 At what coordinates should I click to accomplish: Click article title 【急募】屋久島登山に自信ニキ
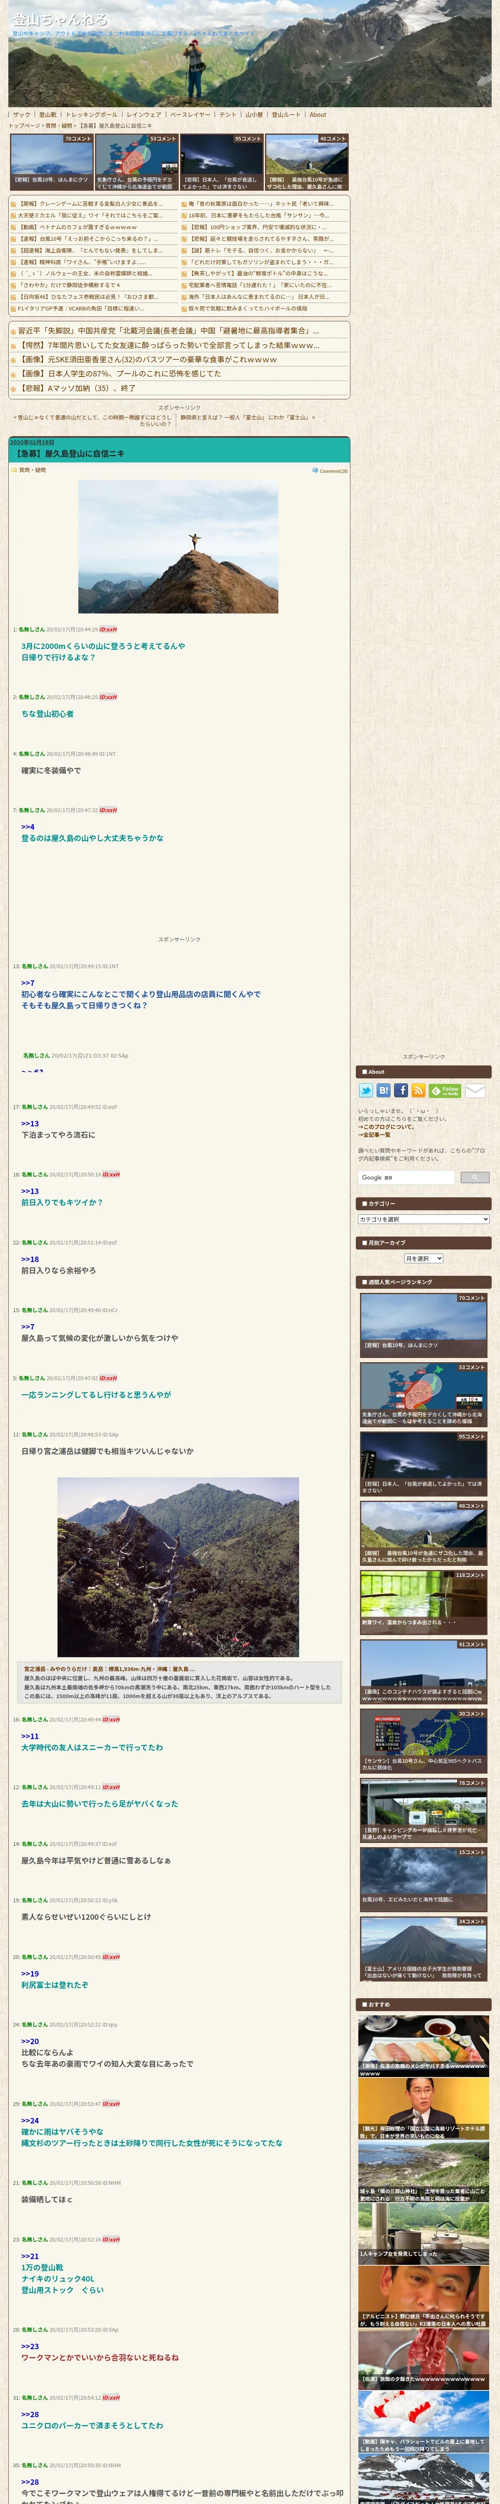coord(69,454)
